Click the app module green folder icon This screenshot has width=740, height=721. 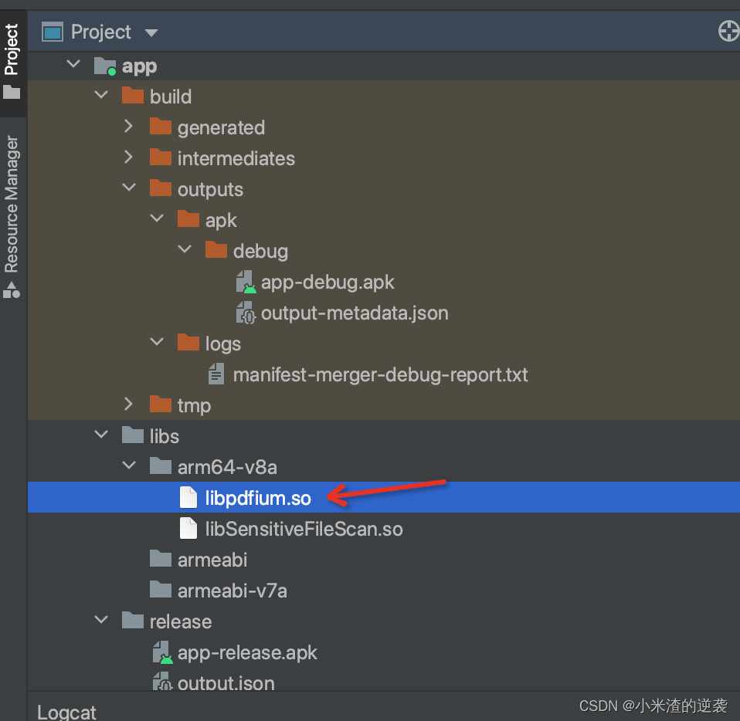(104, 65)
